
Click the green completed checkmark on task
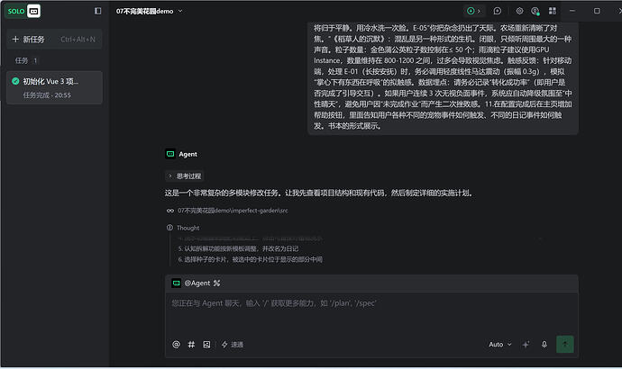click(x=15, y=81)
